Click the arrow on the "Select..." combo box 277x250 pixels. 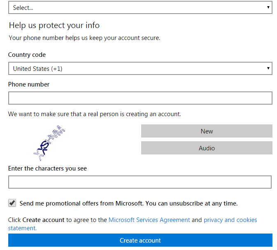point(268,7)
